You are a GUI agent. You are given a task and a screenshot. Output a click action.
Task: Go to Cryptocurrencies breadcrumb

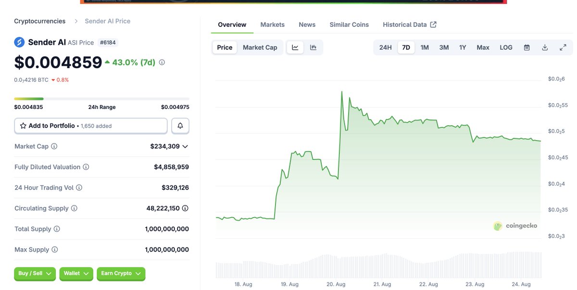[40, 21]
